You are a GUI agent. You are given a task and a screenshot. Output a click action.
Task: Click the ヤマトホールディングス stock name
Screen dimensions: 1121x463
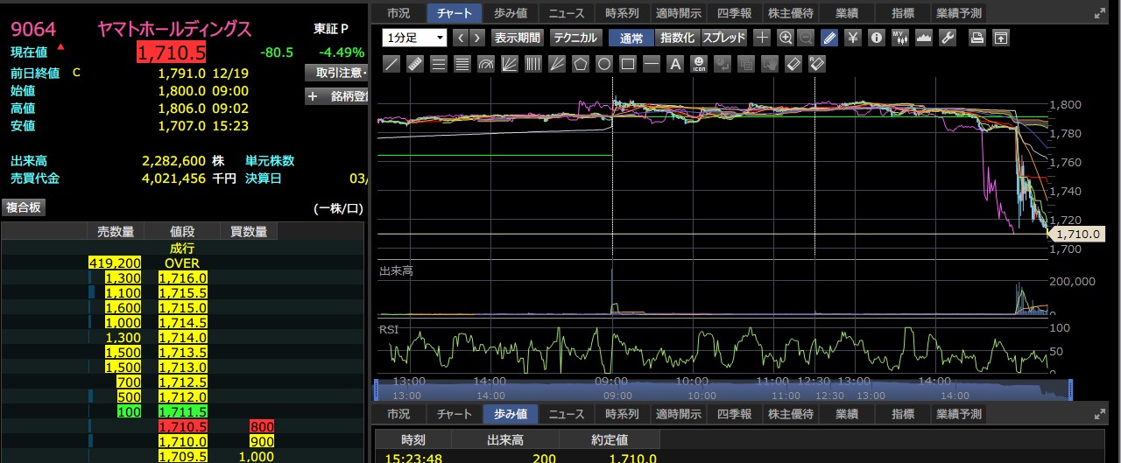point(176,29)
